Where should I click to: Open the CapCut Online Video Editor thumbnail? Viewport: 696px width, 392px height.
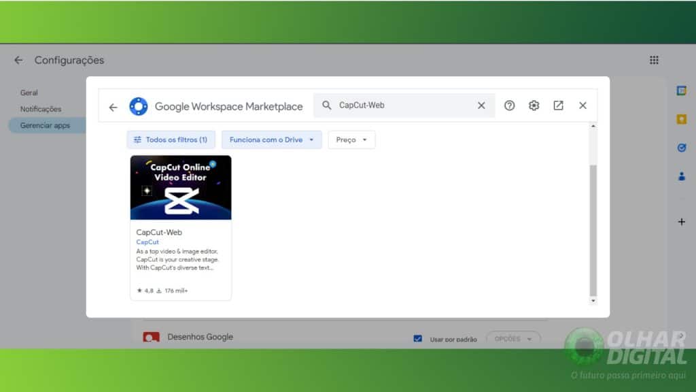point(181,188)
